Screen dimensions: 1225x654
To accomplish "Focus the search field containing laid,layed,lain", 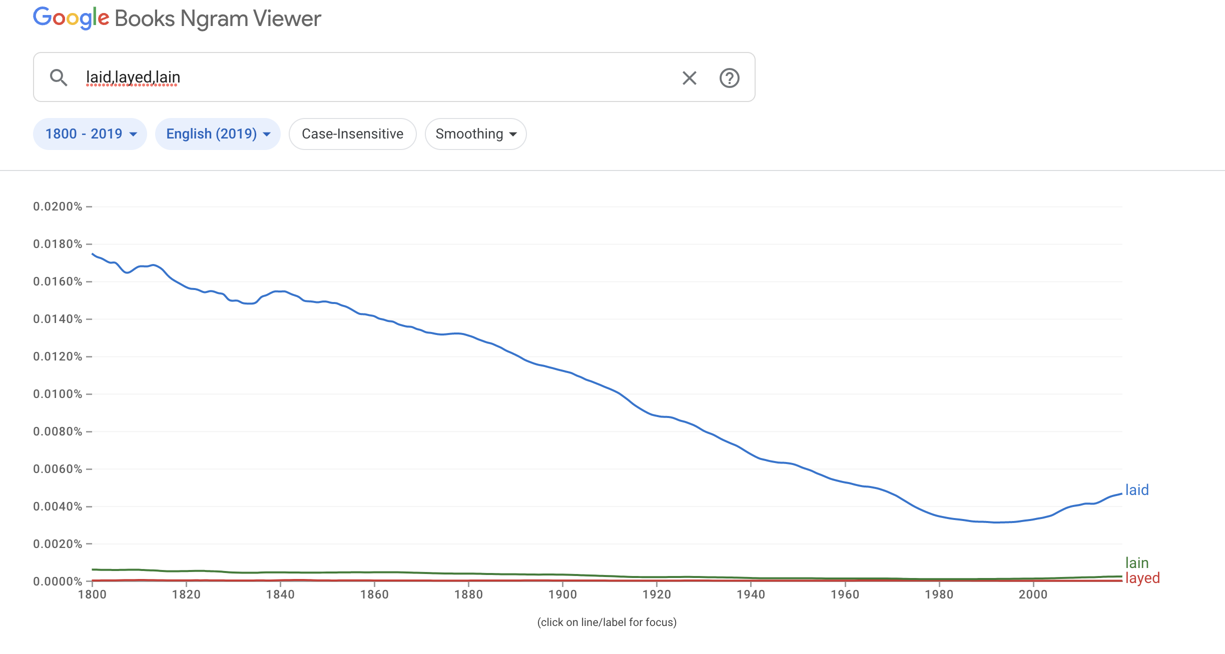I will [x=350, y=77].
